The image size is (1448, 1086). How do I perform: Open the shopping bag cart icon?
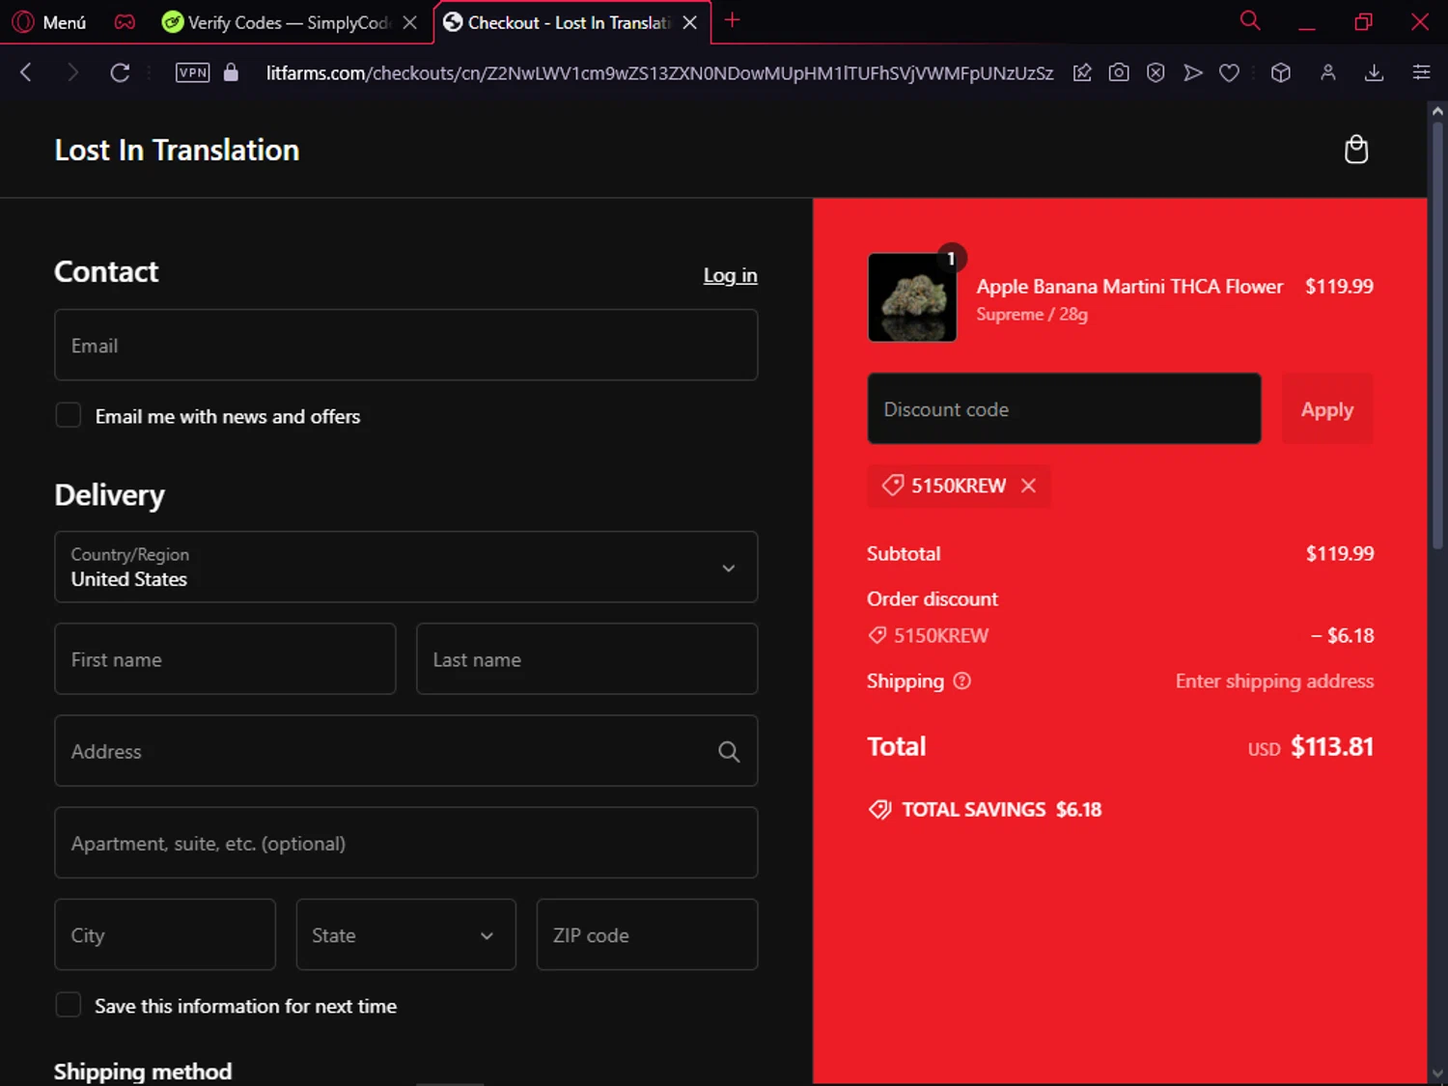(1356, 150)
